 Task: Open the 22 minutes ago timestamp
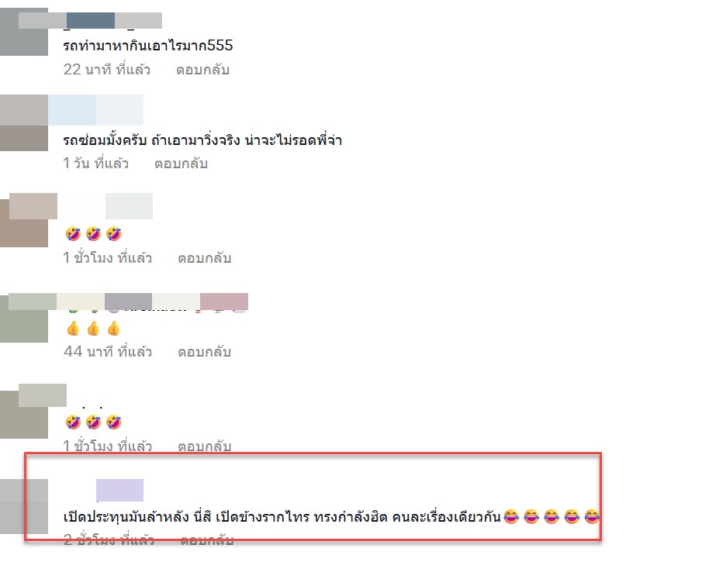107,70
